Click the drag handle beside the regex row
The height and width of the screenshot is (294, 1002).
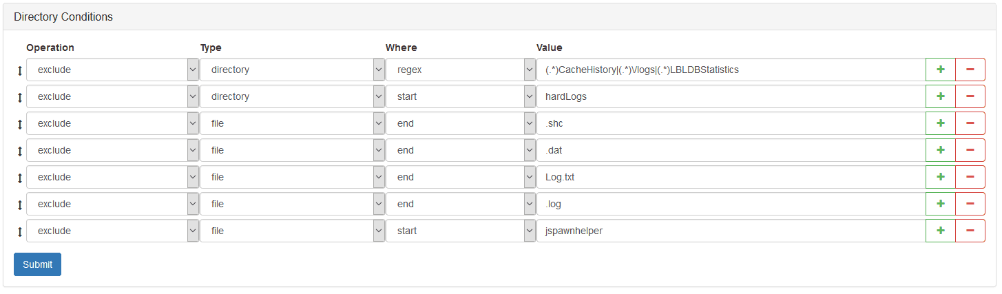19,70
